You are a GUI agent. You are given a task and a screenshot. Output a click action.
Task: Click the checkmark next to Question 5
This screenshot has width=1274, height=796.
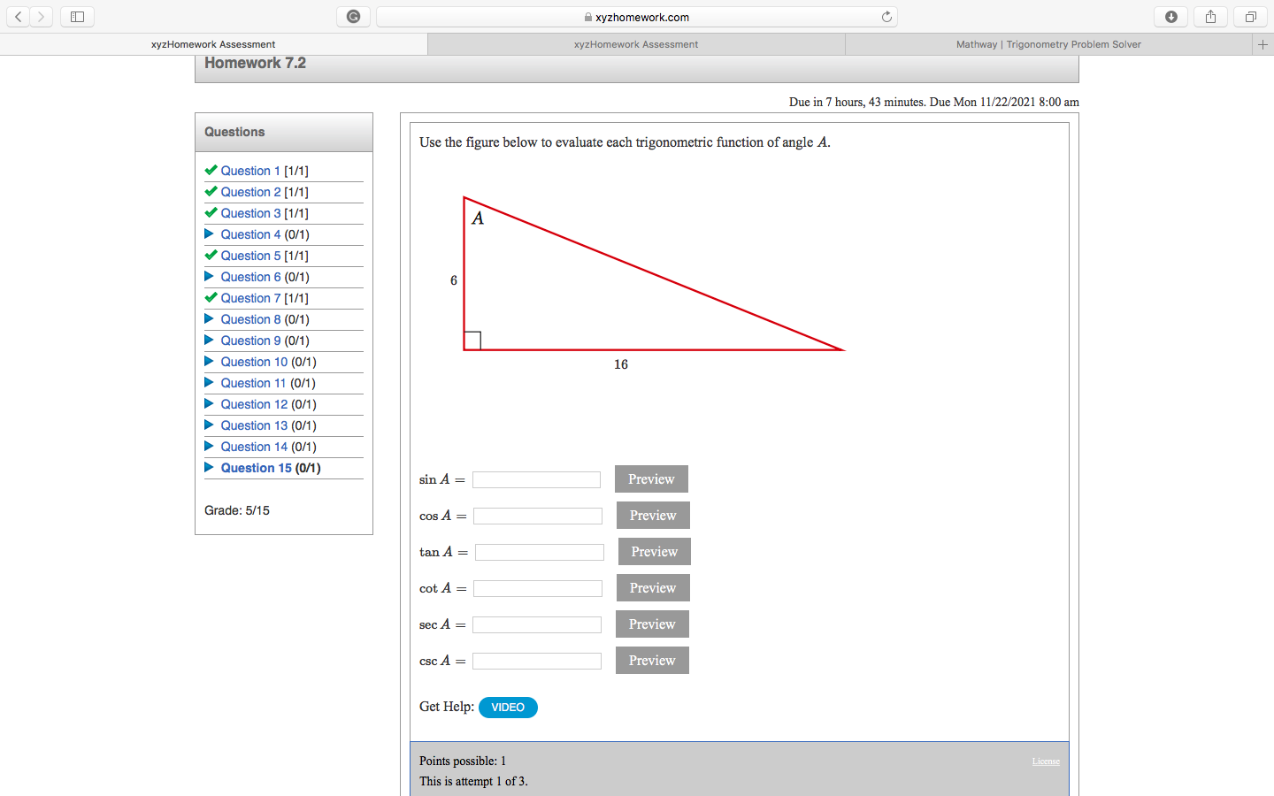(x=211, y=255)
